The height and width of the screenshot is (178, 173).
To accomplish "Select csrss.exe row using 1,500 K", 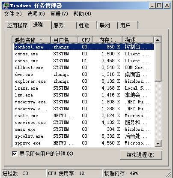I will 84,54.
